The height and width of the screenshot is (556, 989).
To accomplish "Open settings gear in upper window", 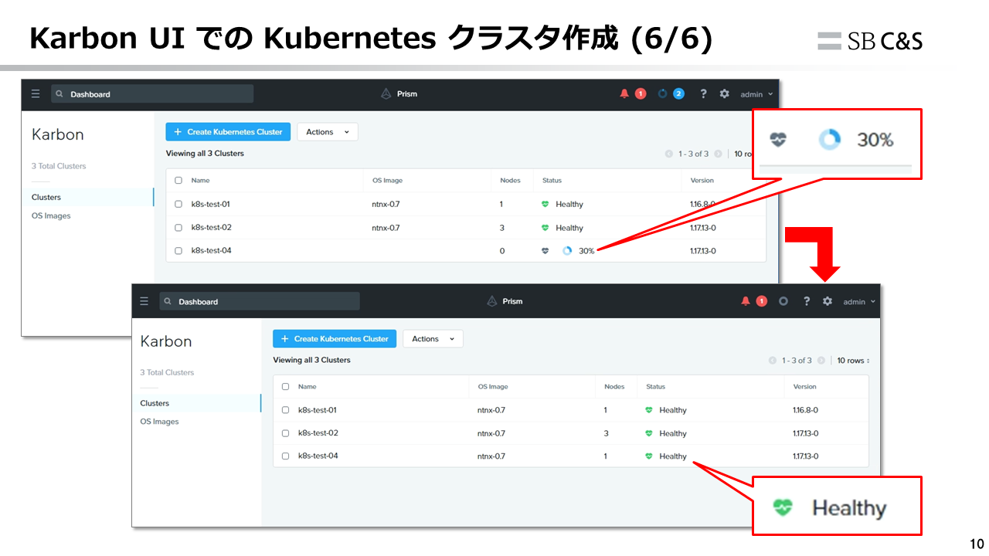I will [x=724, y=93].
